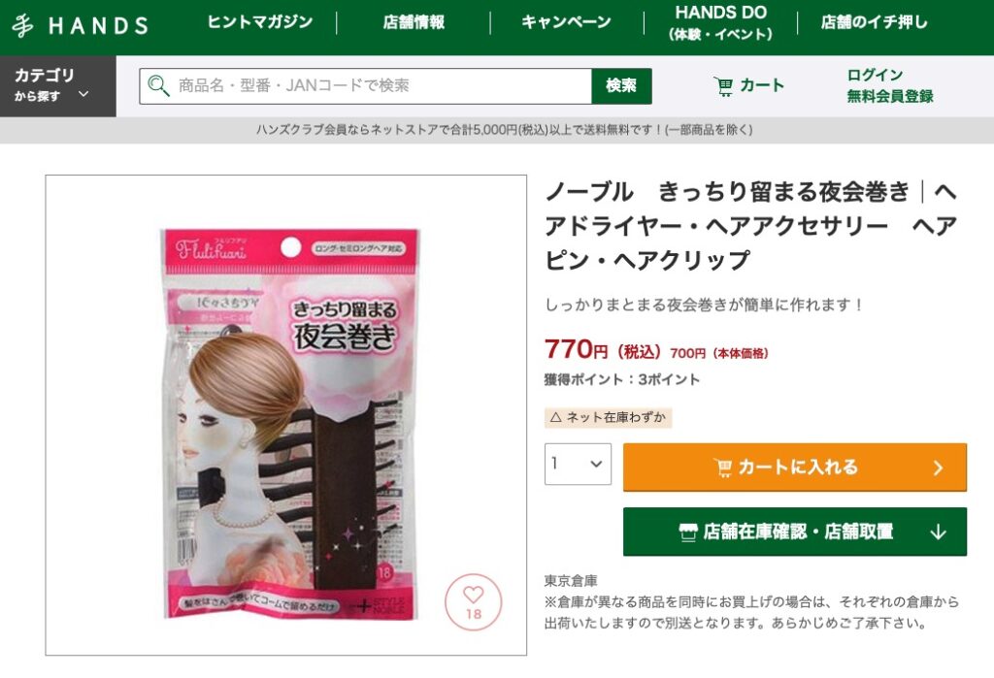Go to 店舗情報 in top navigation
The width and height of the screenshot is (994, 678).
[x=414, y=22]
